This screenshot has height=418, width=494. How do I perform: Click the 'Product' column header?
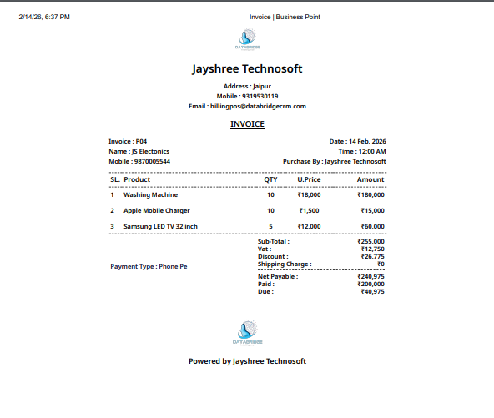click(x=137, y=179)
